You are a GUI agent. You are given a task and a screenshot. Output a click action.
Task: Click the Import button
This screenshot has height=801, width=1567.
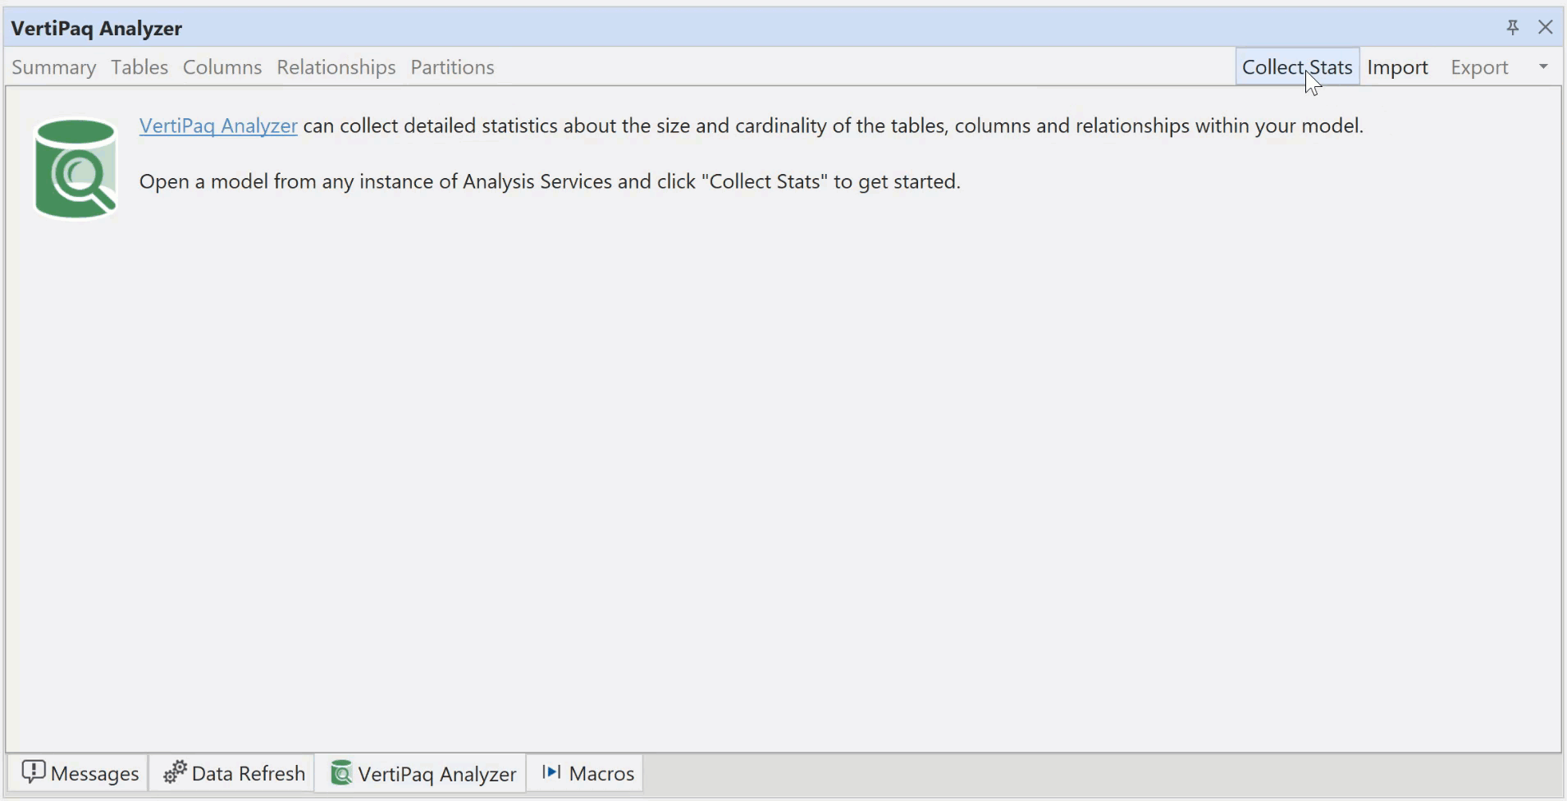pos(1398,67)
